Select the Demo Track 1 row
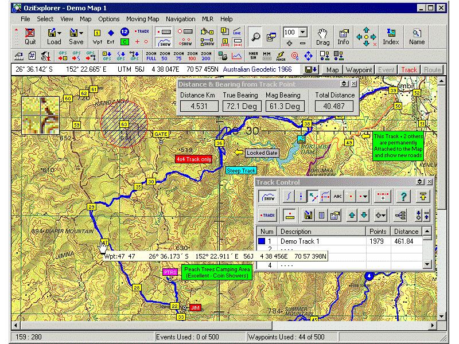This screenshot has height=344, width=459. pos(321,242)
